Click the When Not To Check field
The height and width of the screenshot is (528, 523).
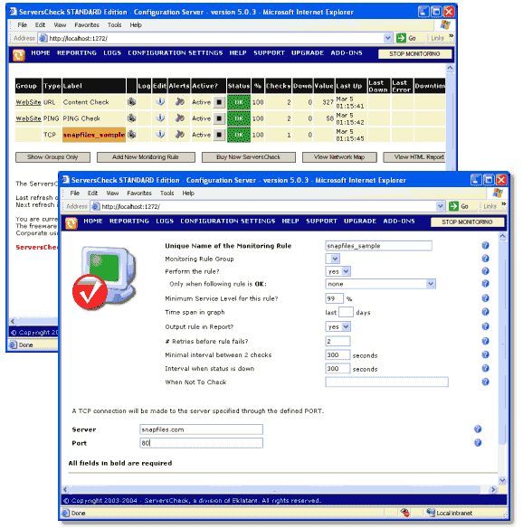coord(386,382)
